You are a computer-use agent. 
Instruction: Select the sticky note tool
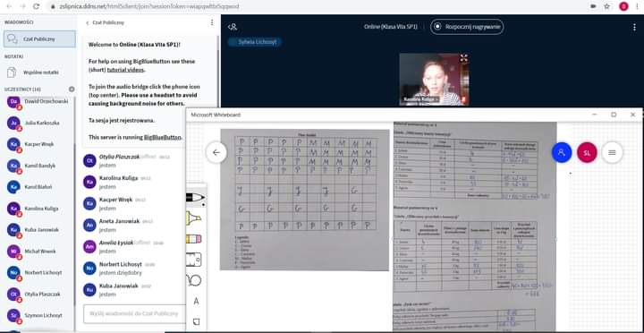coord(196,321)
